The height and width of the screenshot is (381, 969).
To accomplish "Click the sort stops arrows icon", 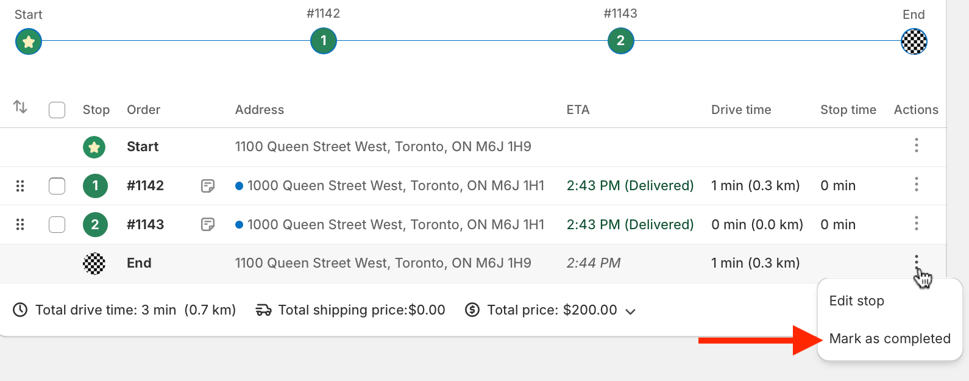I will coord(20,107).
